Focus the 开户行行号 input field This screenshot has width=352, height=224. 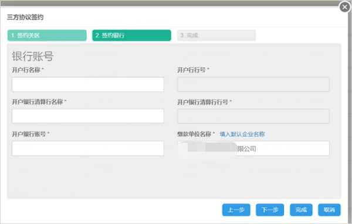253,84
